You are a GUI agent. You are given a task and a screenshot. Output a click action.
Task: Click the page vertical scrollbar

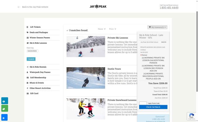click(197, 51)
